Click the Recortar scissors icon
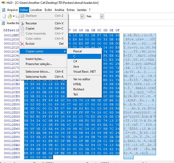Image resolution: width=174 pixels, height=163 pixels. (x=22, y=23)
